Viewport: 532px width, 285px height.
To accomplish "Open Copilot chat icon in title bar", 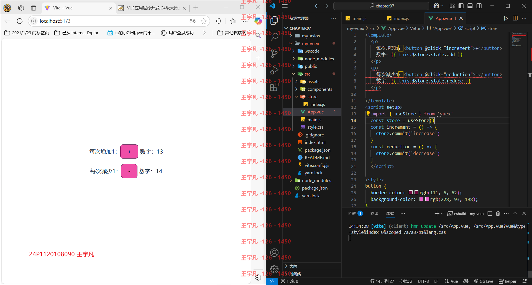I will click(436, 6).
